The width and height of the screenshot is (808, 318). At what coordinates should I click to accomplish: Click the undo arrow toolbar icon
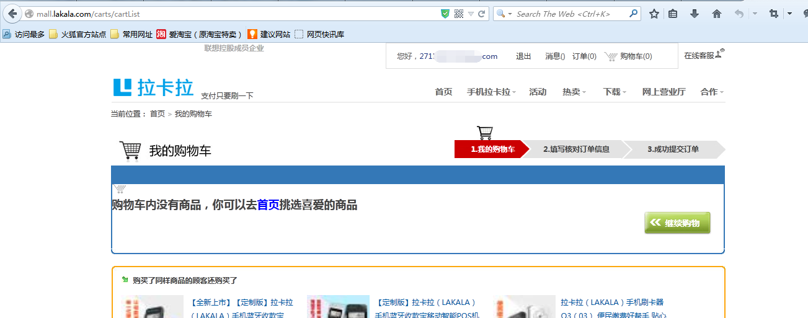tap(739, 14)
